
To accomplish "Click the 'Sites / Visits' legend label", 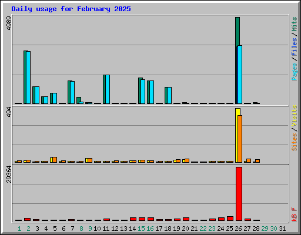I will click(294, 128).
